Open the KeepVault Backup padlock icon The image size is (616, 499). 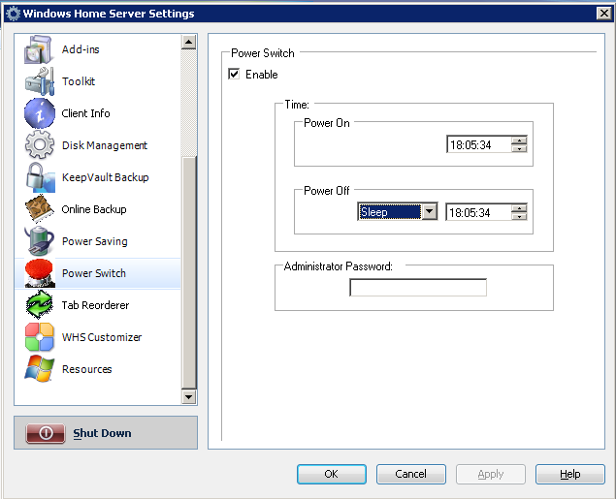click(x=39, y=177)
